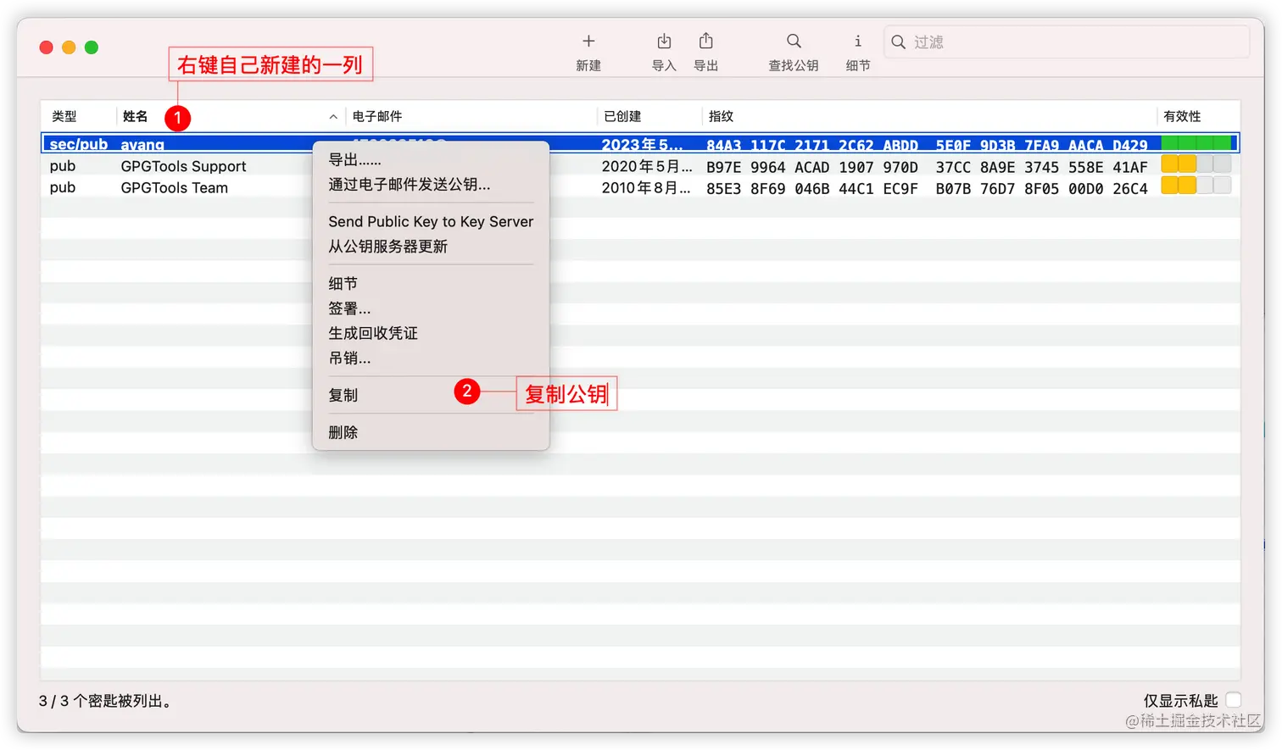Click the 电子邮件 column header
1282x750 pixels.
[x=377, y=116]
